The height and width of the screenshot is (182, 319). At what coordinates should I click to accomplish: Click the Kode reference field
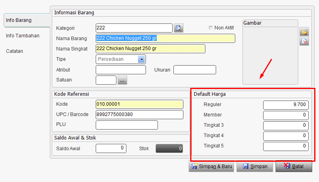point(139,104)
